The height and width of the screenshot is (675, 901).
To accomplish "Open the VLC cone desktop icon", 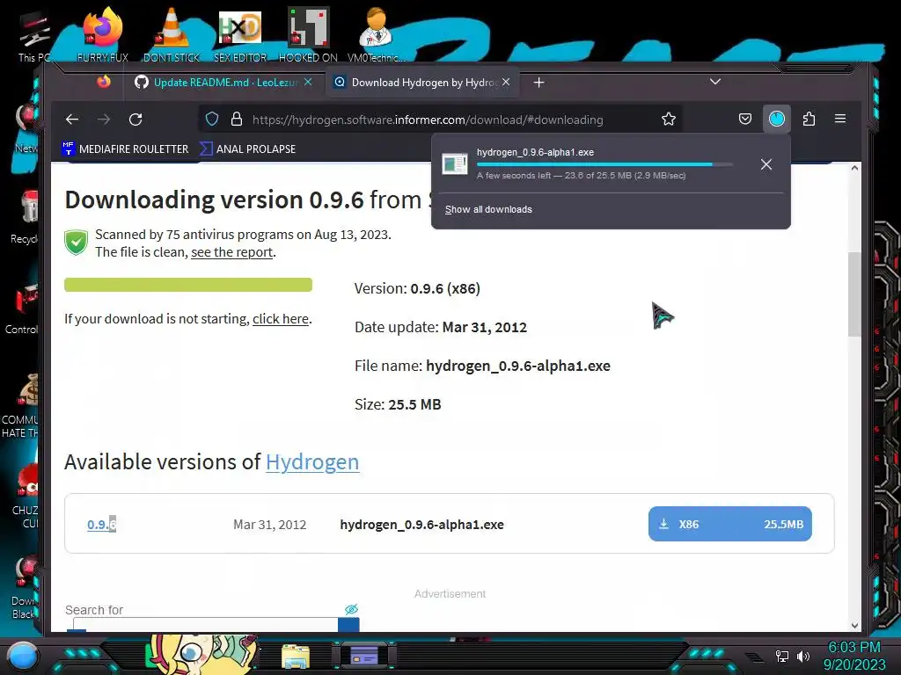I will (172, 34).
